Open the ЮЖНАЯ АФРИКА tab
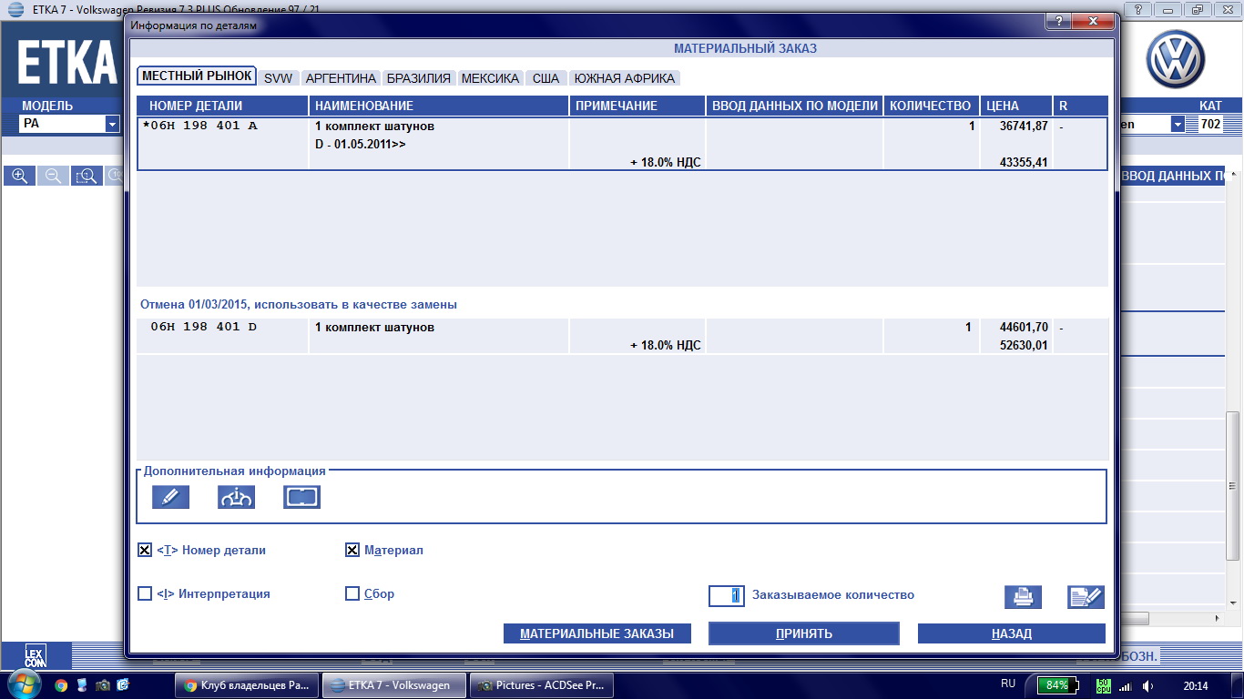This screenshot has height=699, width=1244. pyautogui.click(x=625, y=78)
